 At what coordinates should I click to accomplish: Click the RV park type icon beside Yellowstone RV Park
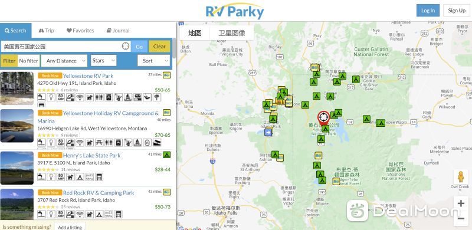(166, 75)
